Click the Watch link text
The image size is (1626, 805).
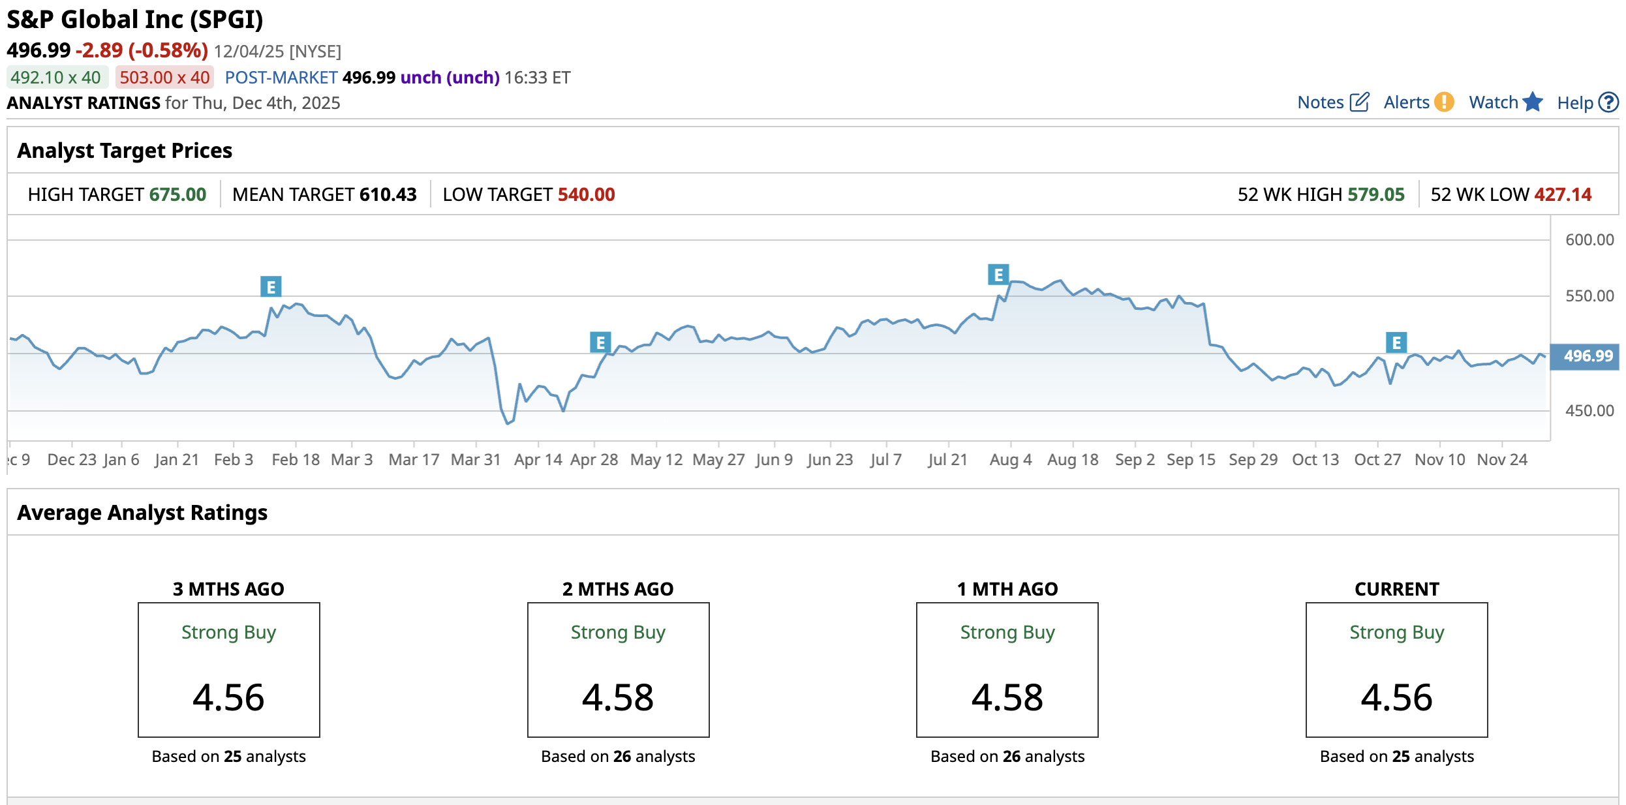tap(1493, 102)
